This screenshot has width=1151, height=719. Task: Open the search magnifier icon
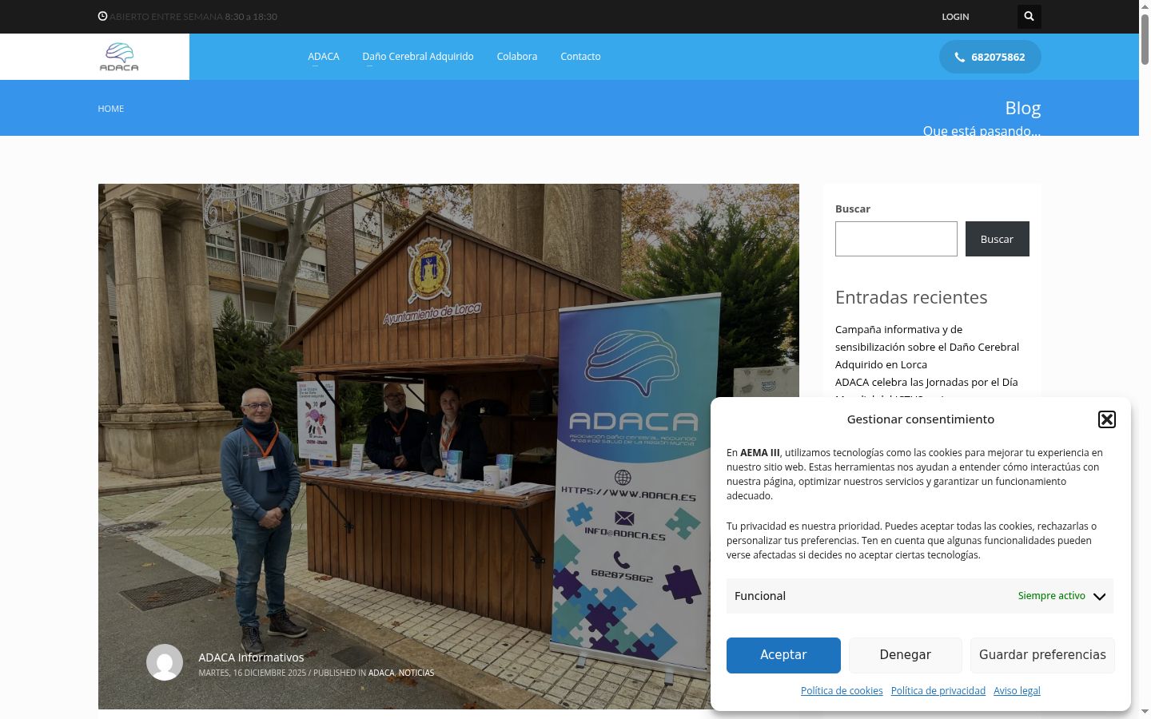(x=1029, y=16)
